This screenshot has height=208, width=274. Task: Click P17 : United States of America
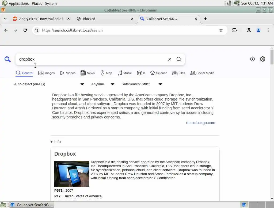click(78, 196)
